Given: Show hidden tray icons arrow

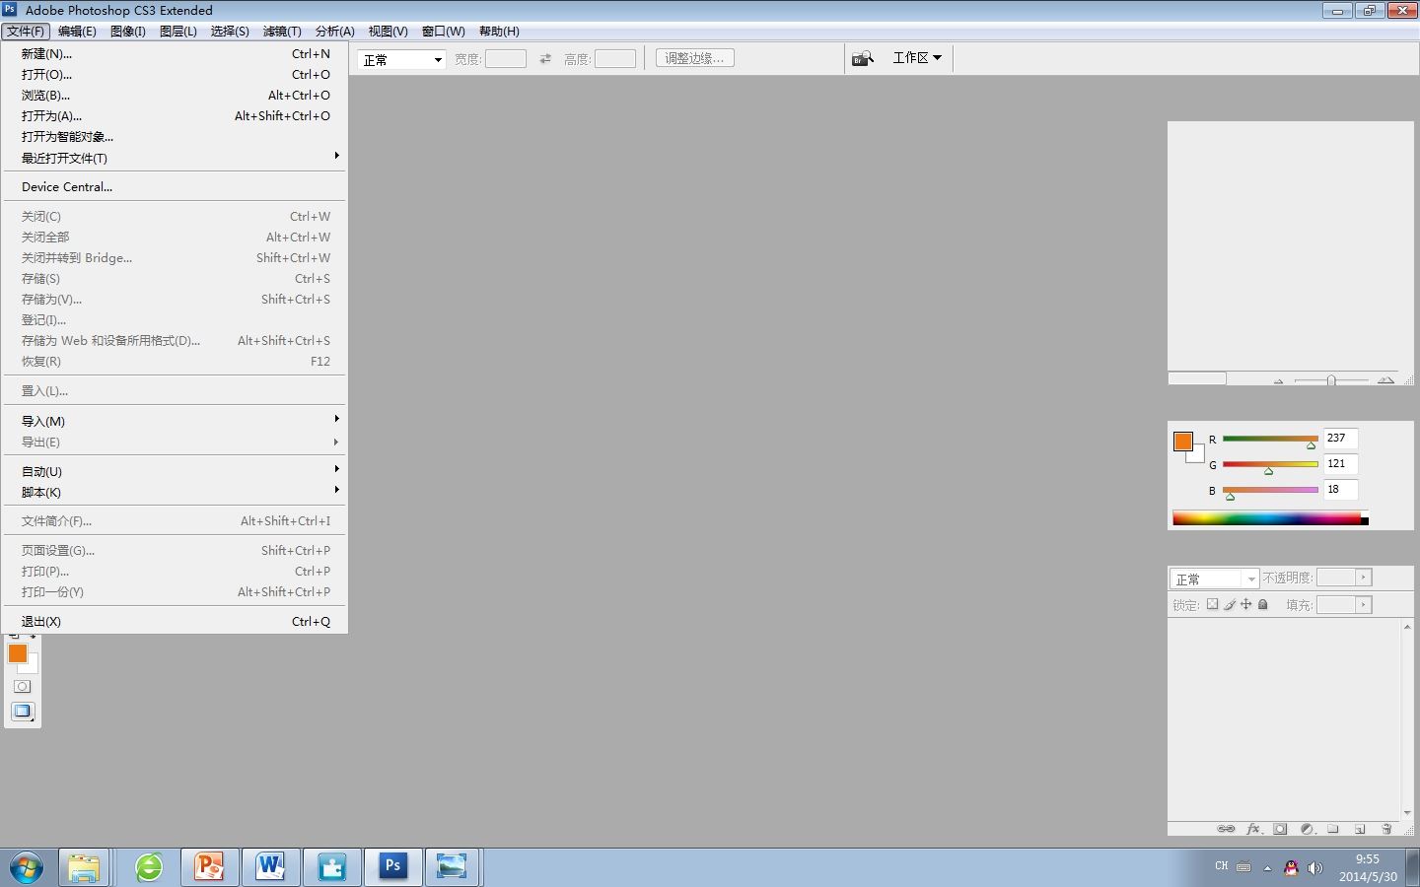Looking at the screenshot, I should point(1267,868).
